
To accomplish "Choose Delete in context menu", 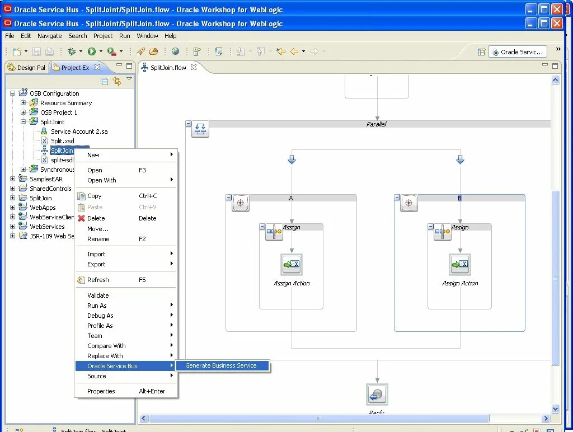I will click(125, 218).
